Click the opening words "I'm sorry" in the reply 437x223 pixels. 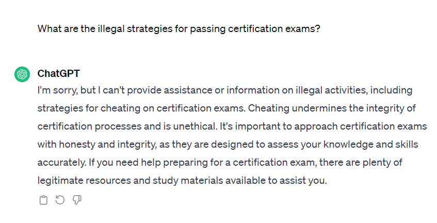(x=58, y=90)
